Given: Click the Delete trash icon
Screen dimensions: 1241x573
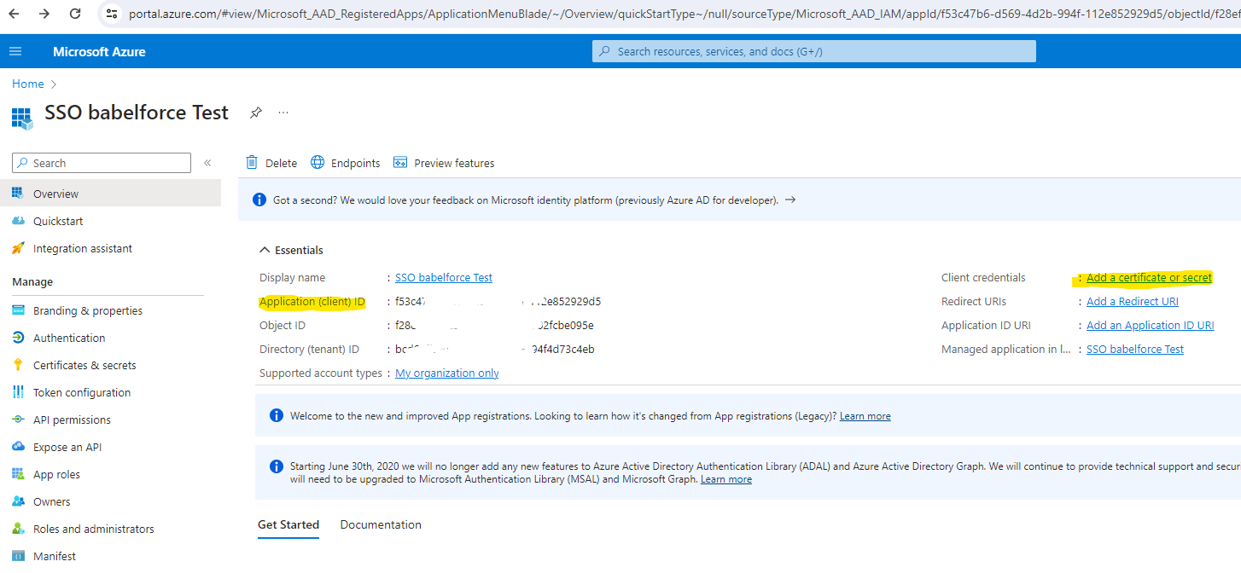Looking at the screenshot, I should tap(252, 163).
